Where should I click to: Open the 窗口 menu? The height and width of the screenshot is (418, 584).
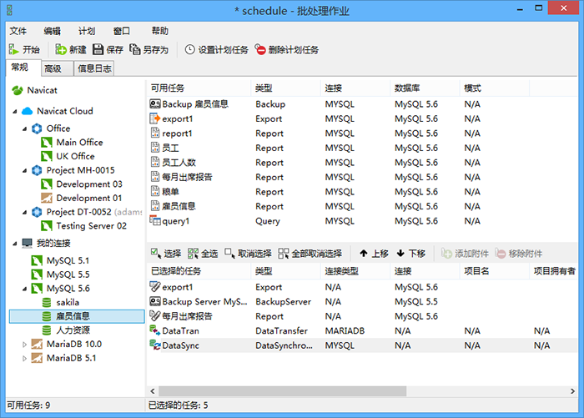coord(122,31)
